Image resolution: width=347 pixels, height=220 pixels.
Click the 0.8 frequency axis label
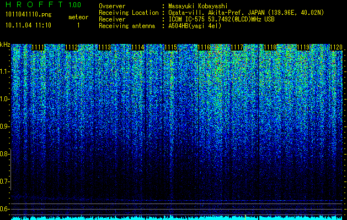coord(4,154)
